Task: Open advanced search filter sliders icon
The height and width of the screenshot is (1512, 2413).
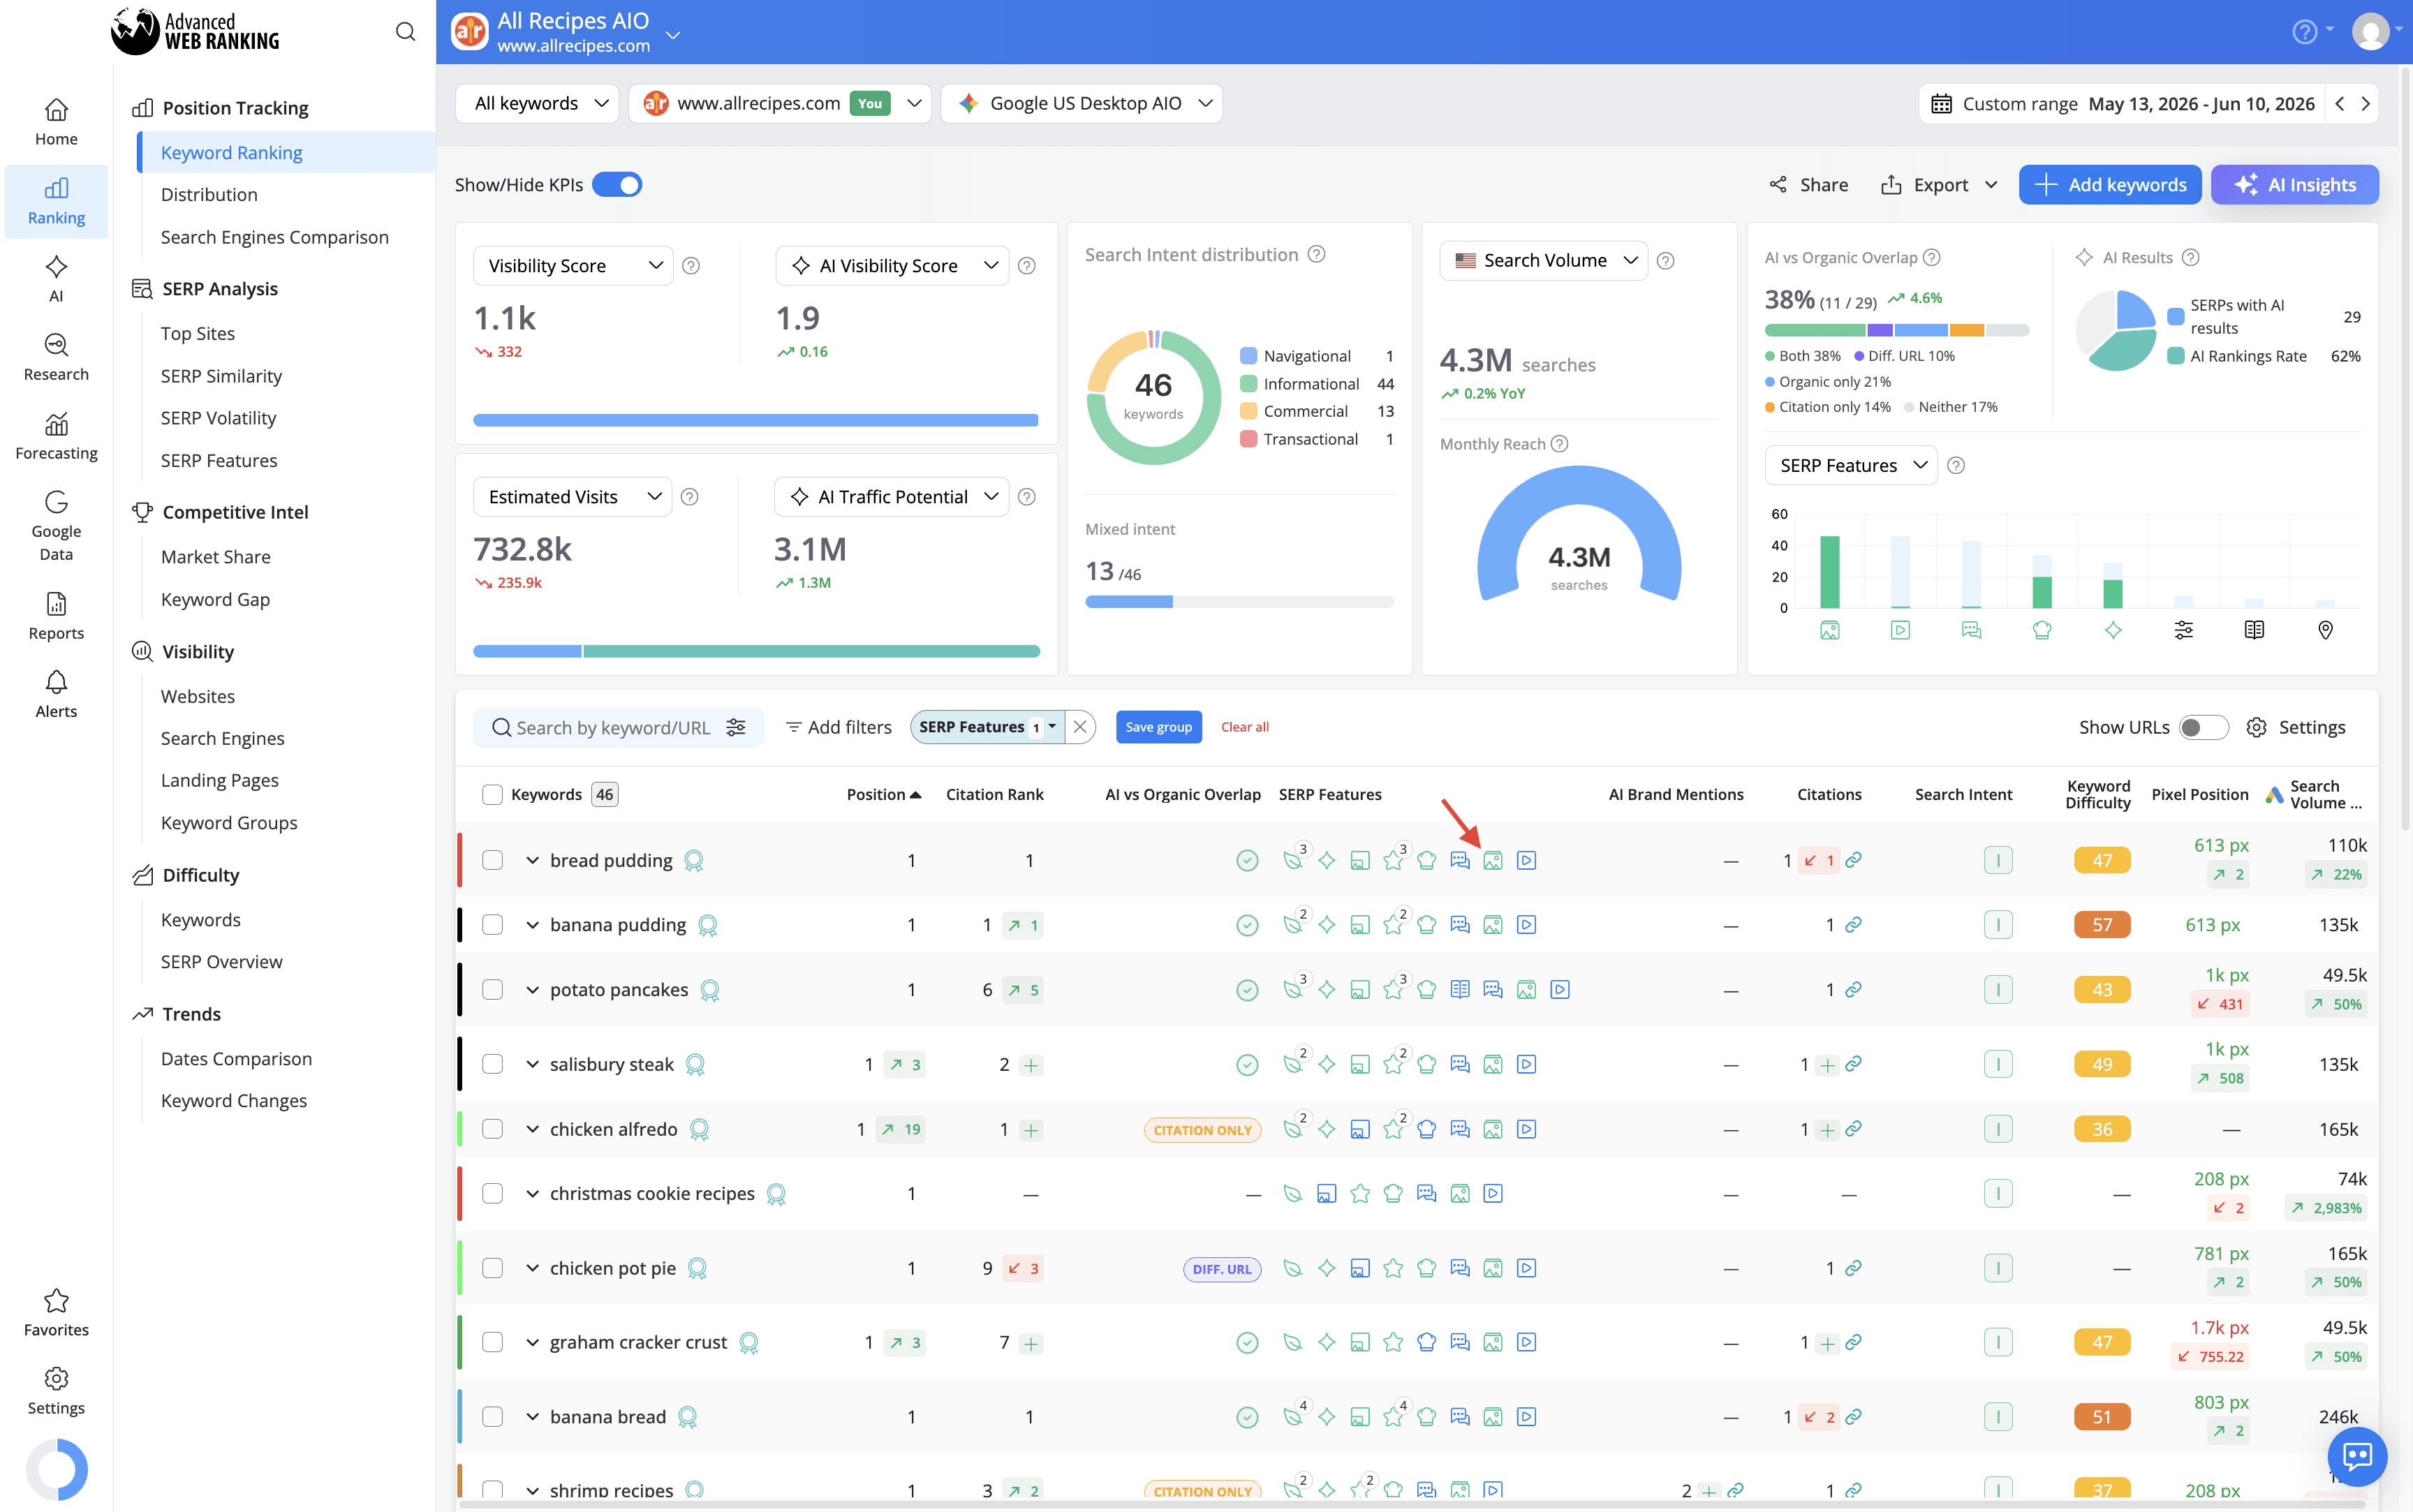Action: pos(736,727)
